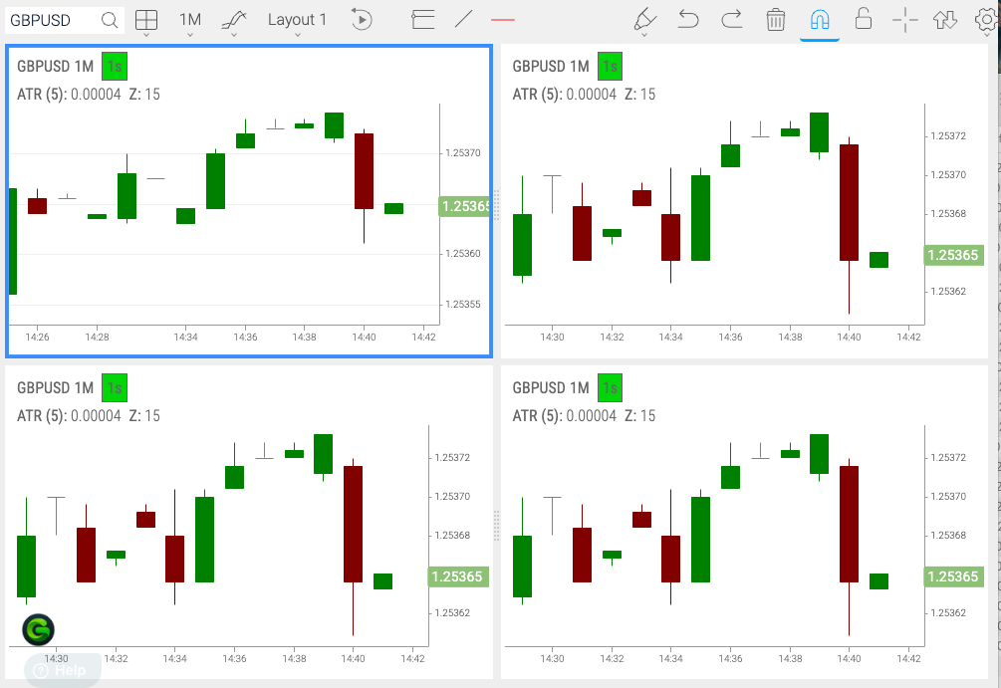The image size is (1001, 688).
Task: Click the up/down arrows trade icon
Action: 945,20
